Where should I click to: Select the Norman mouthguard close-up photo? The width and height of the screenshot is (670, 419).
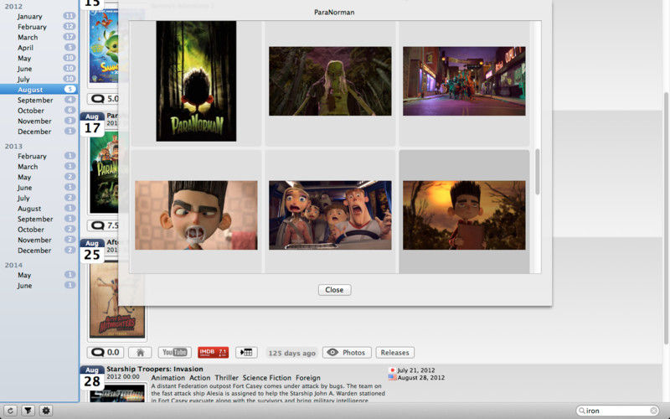(x=196, y=215)
